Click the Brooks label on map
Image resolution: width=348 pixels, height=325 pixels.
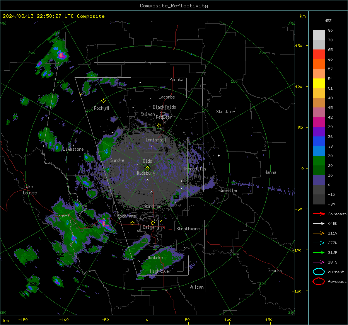(x=275, y=271)
